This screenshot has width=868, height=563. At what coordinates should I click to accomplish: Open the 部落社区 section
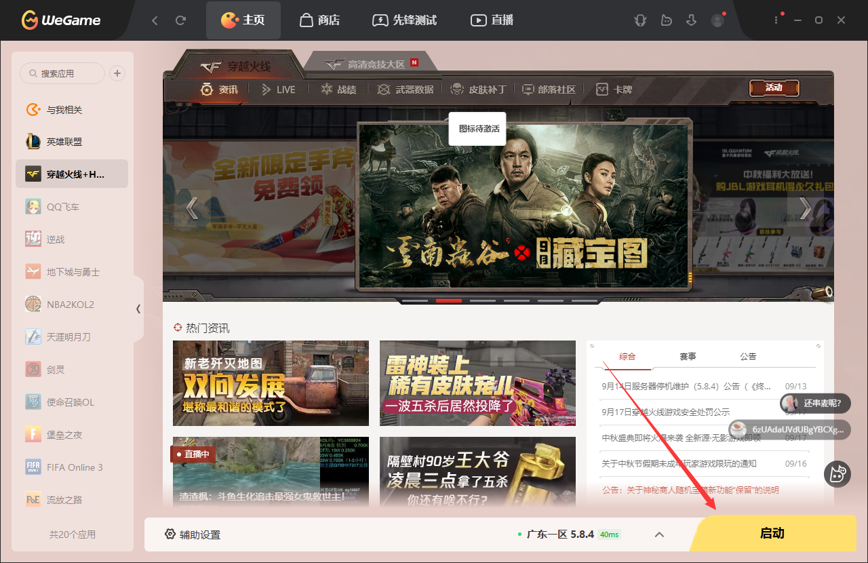(548, 89)
